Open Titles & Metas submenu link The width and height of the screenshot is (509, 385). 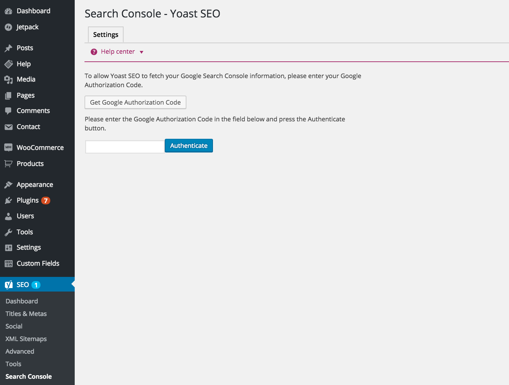(26, 314)
